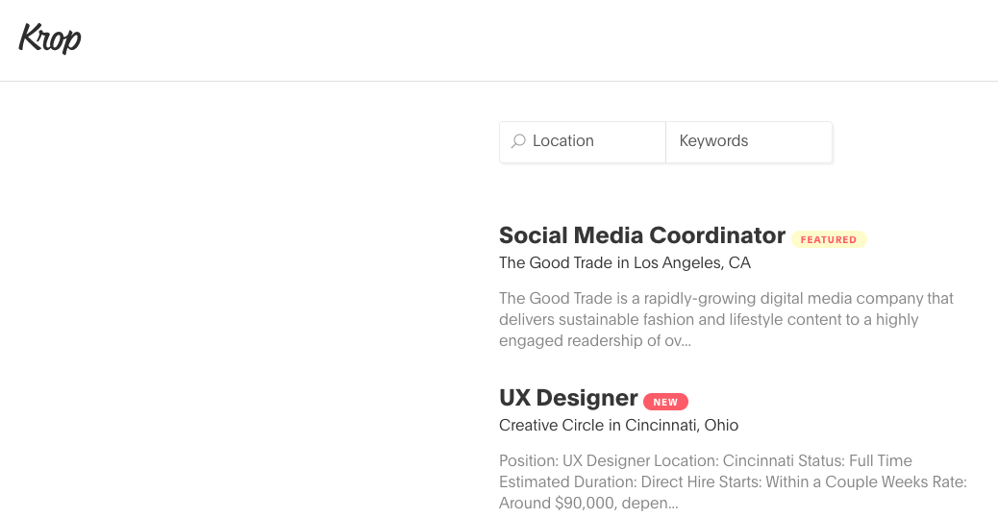998x518 pixels.
Task: Click the red NEW badge
Action: click(665, 402)
